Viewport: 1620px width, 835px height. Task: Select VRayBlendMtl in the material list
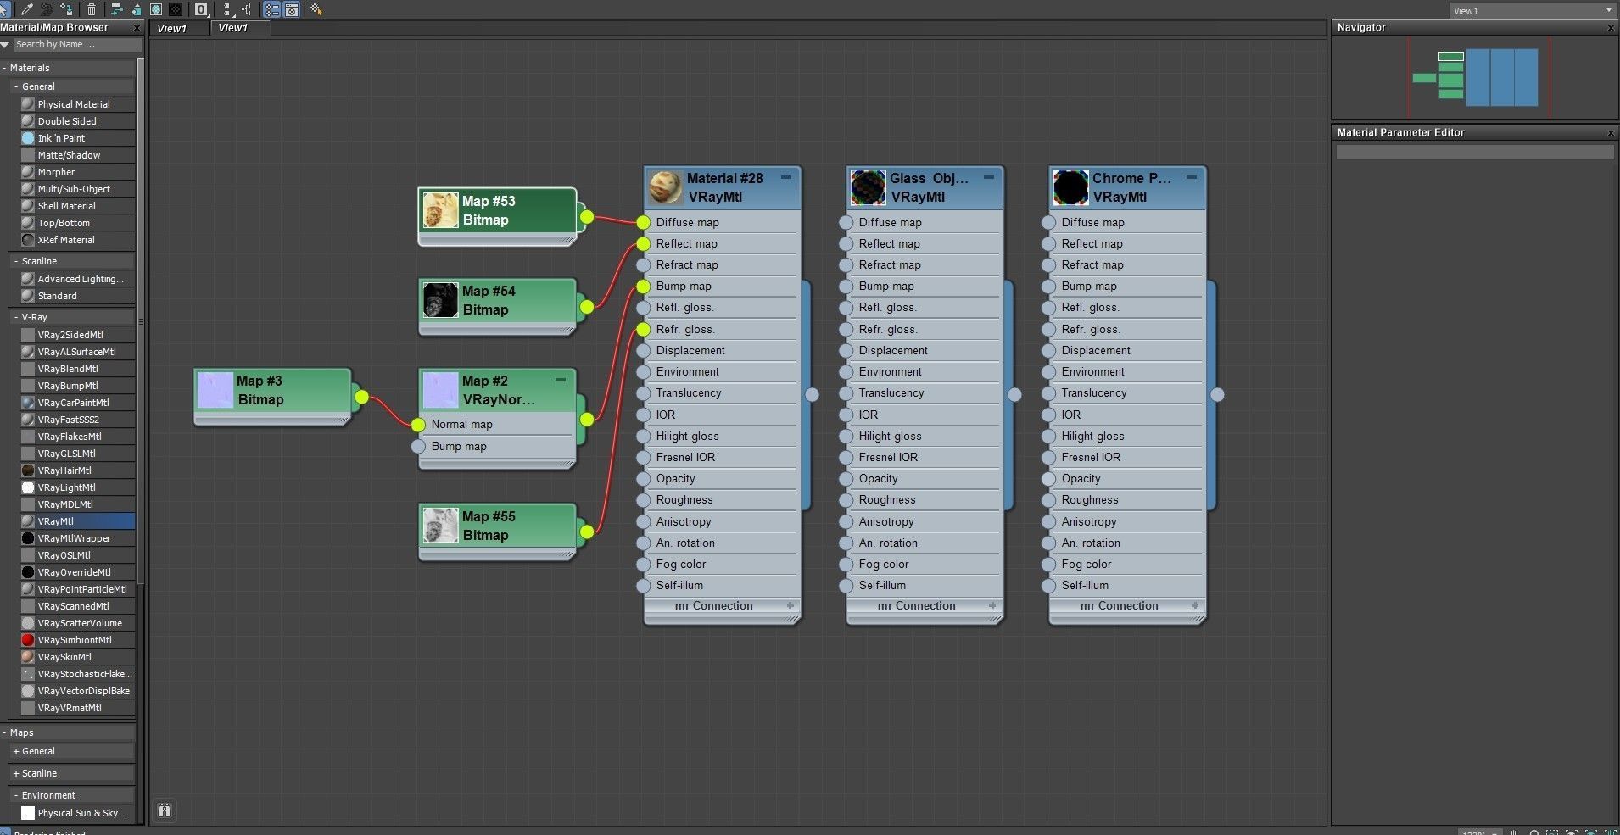(78, 369)
